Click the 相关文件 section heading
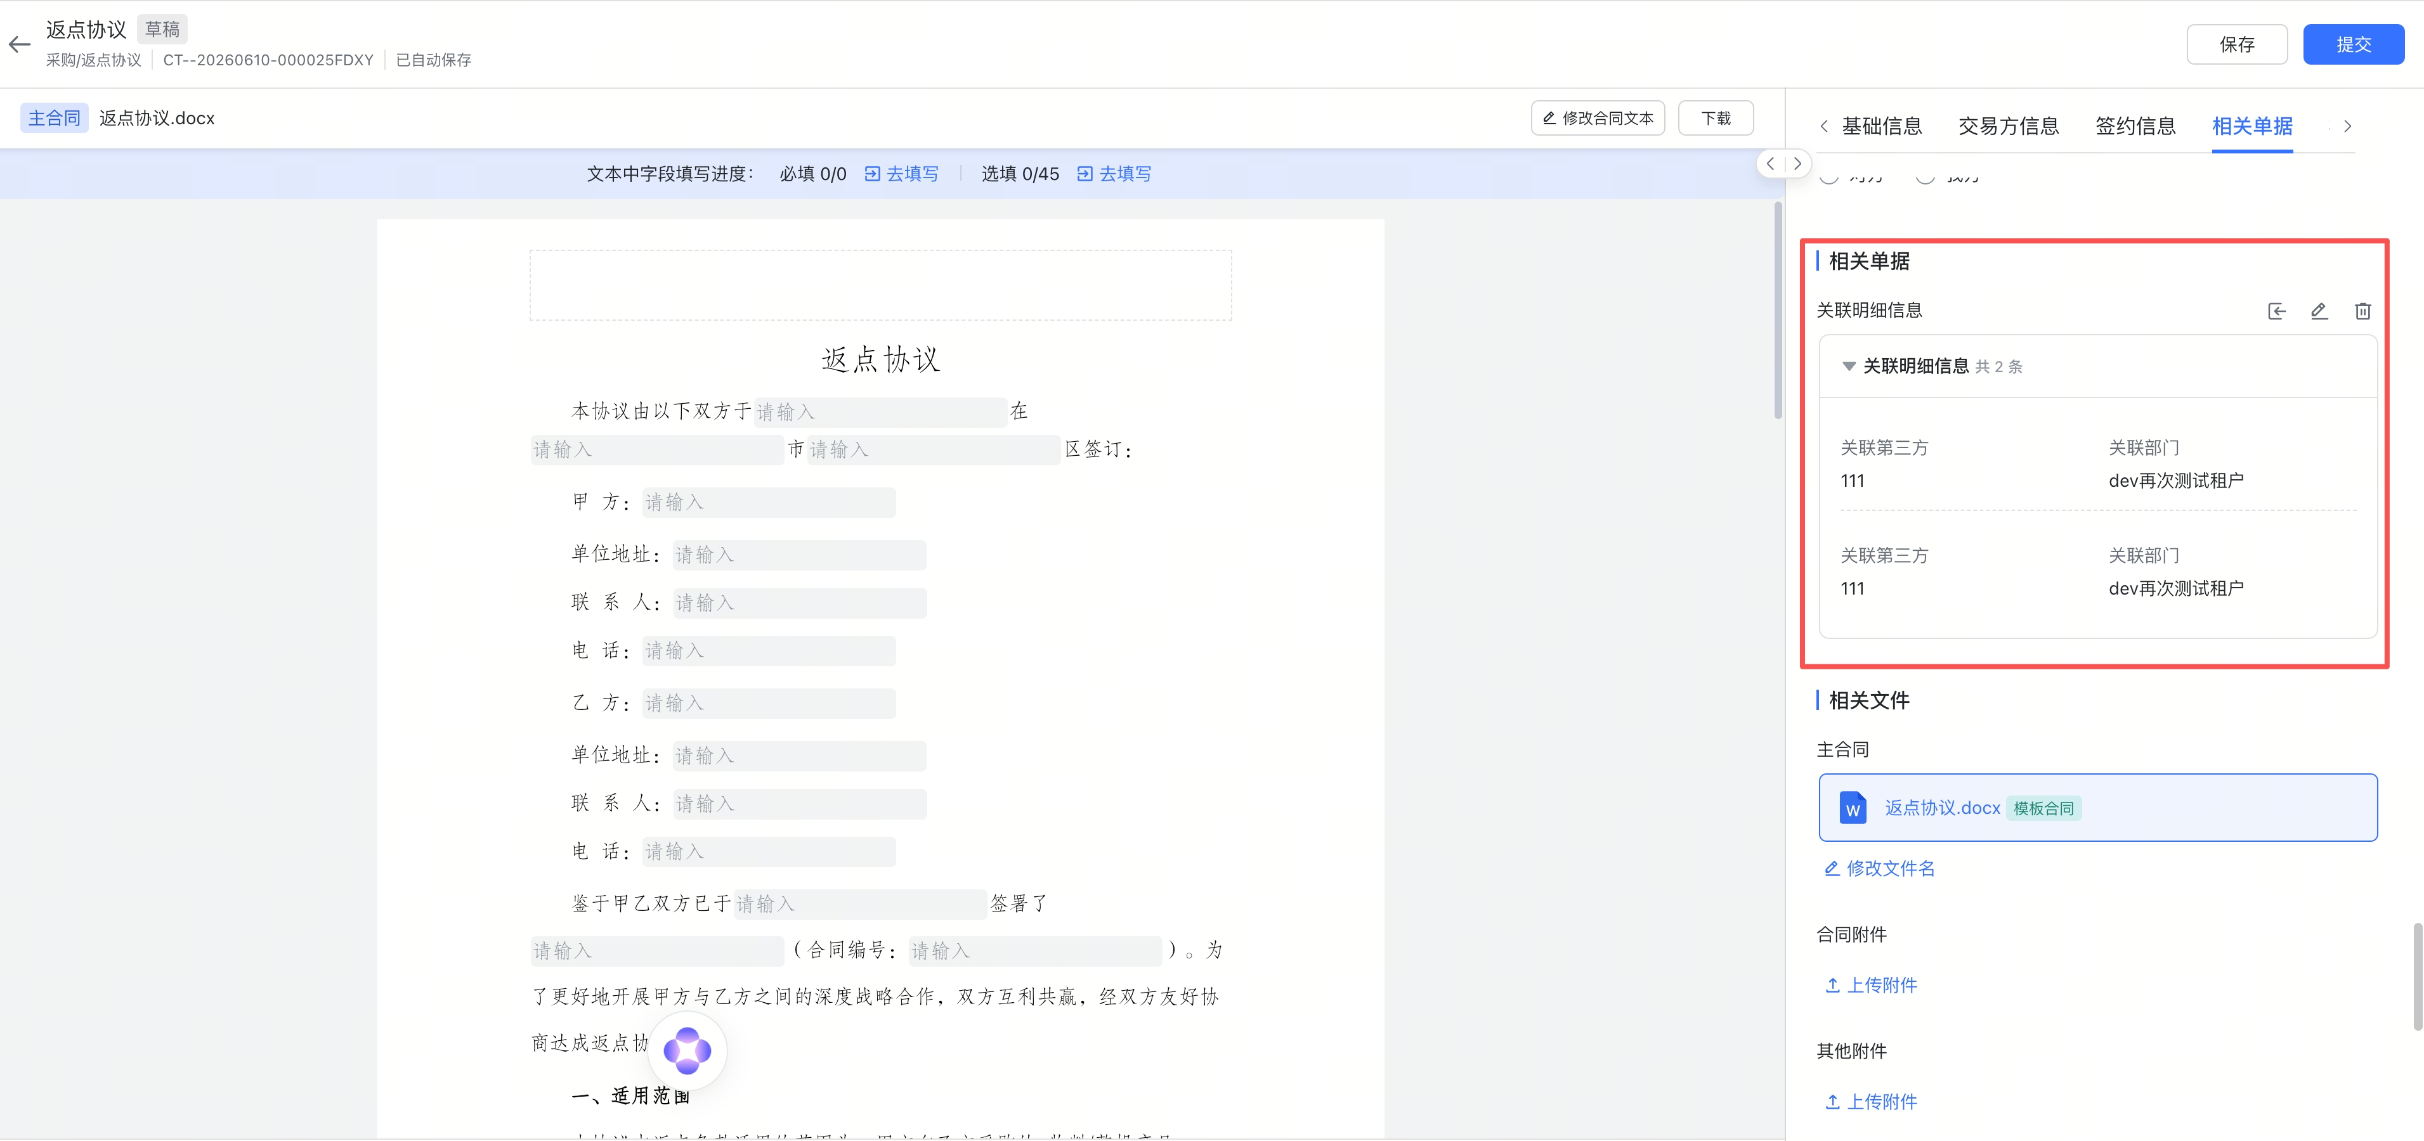This screenshot has width=2424, height=1141. pyautogui.click(x=1868, y=700)
